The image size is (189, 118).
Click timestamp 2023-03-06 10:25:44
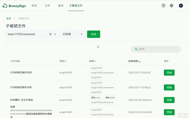(x=140, y=100)
